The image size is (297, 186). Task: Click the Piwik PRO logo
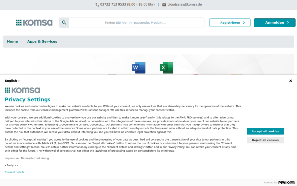coord(286,183)
